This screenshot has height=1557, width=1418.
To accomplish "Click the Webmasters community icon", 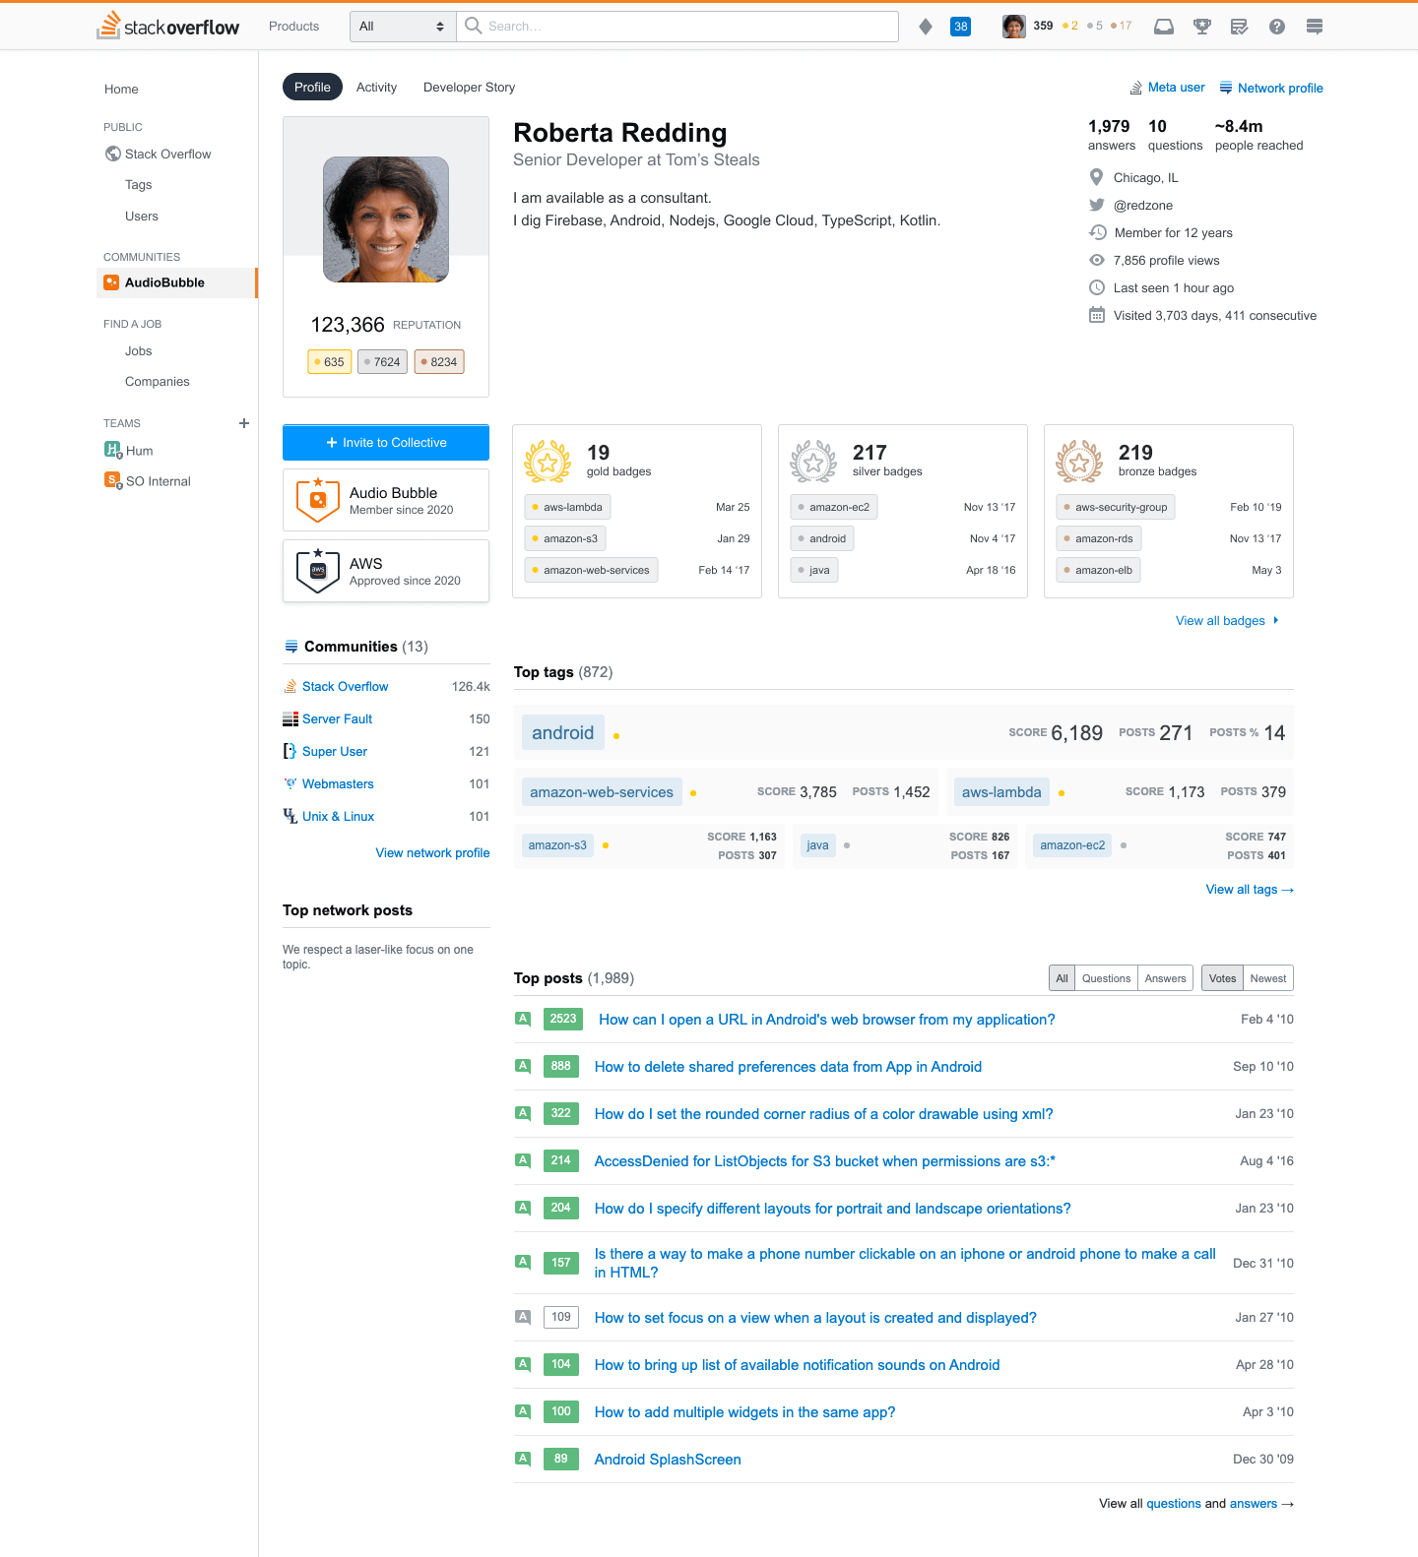I will 290,783.
